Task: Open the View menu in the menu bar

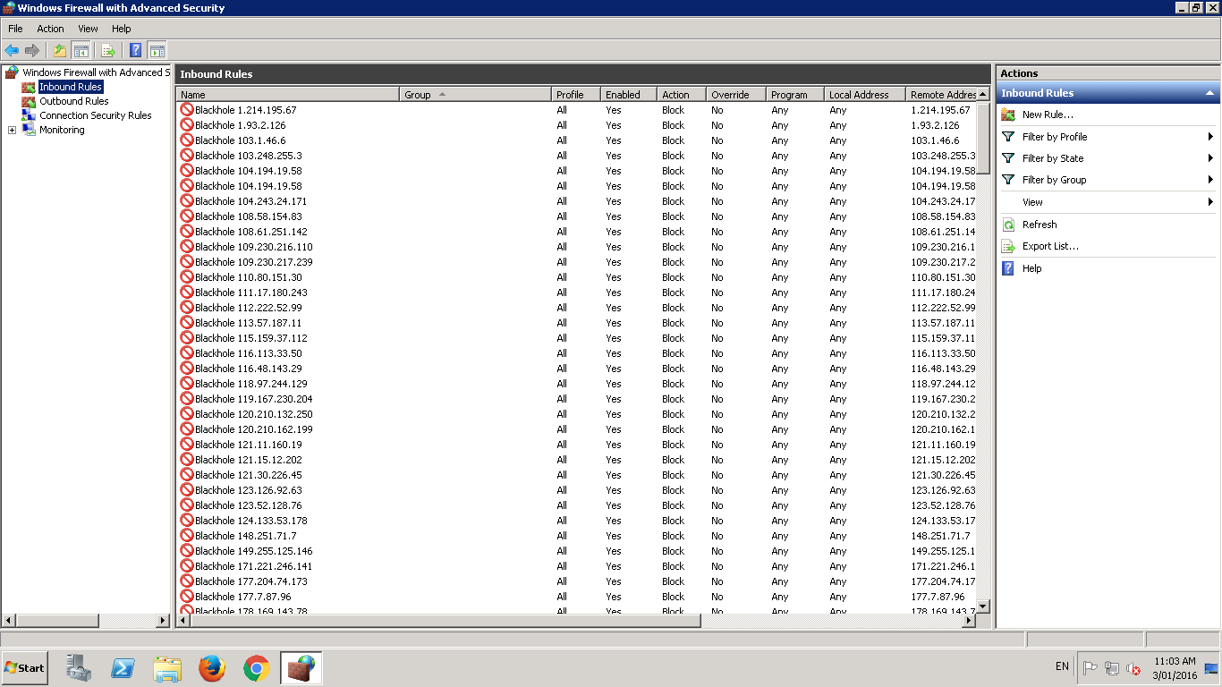Action: 88,29
